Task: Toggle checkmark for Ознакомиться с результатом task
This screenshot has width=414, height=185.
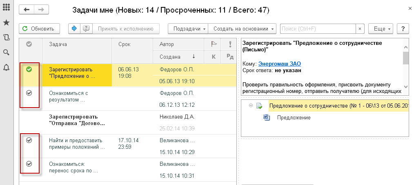Action: tap(29, 93)
